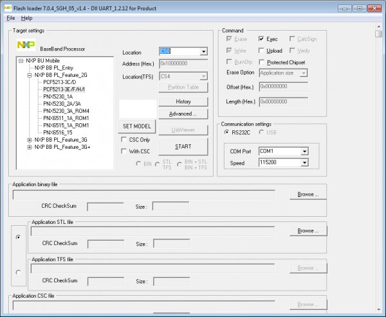The width and height of the screenshot is (386, 317).
Task: Click the UsbViewer button
Action: click(x=183, y=130)
